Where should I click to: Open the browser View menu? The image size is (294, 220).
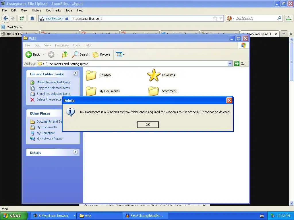(24, 10)
